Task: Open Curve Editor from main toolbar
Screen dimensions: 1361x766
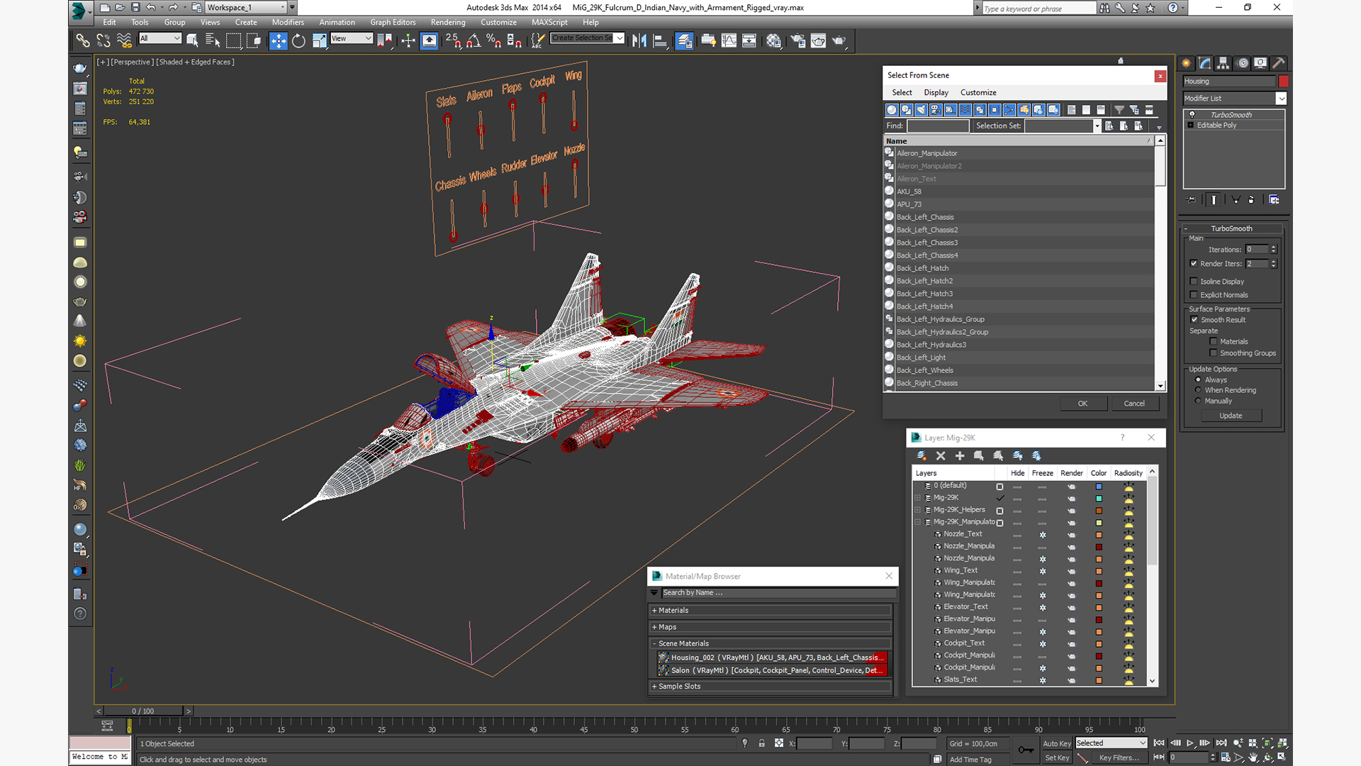Action: [x=729, y=40]
